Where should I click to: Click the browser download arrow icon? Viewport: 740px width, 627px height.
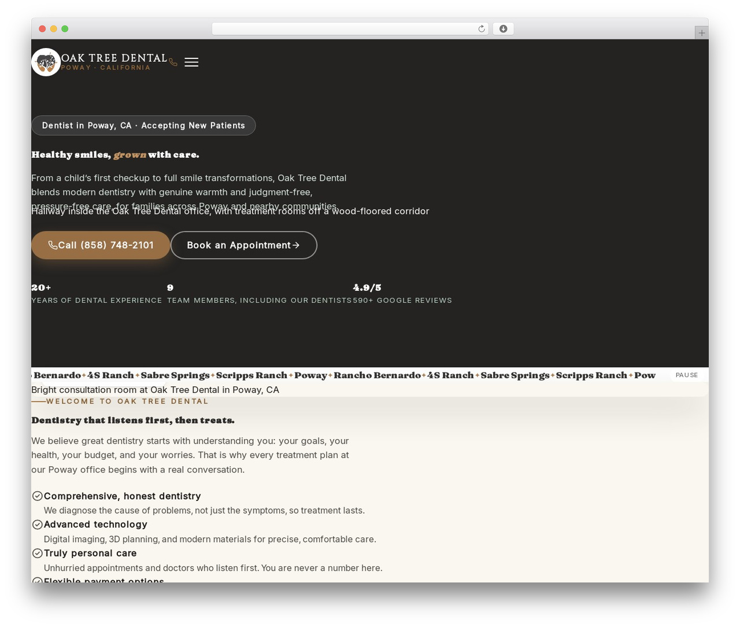503,29
